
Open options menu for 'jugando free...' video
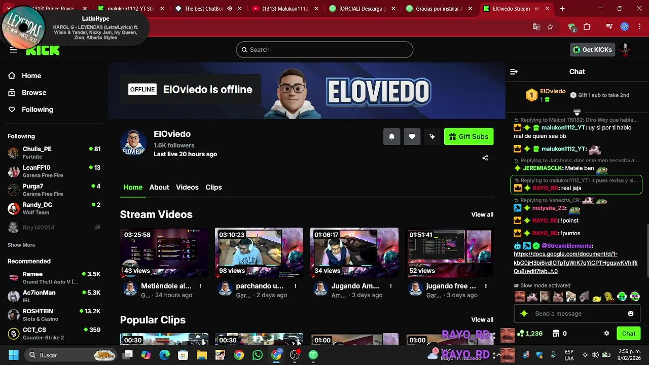point(486,286)
